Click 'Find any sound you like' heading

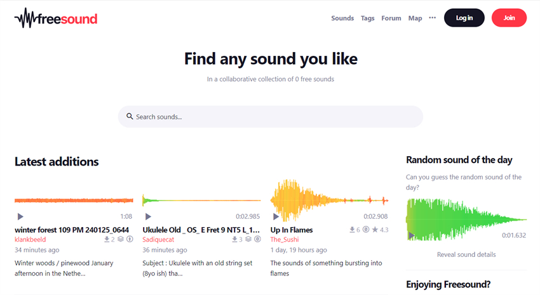pyautogui.click(x=271, y=59)
